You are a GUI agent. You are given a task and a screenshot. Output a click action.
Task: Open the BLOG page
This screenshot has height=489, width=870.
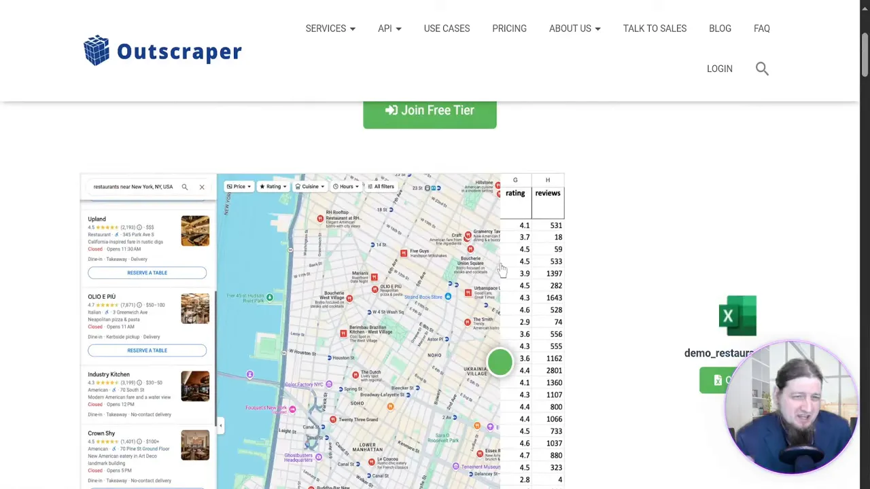coord(720,29)
